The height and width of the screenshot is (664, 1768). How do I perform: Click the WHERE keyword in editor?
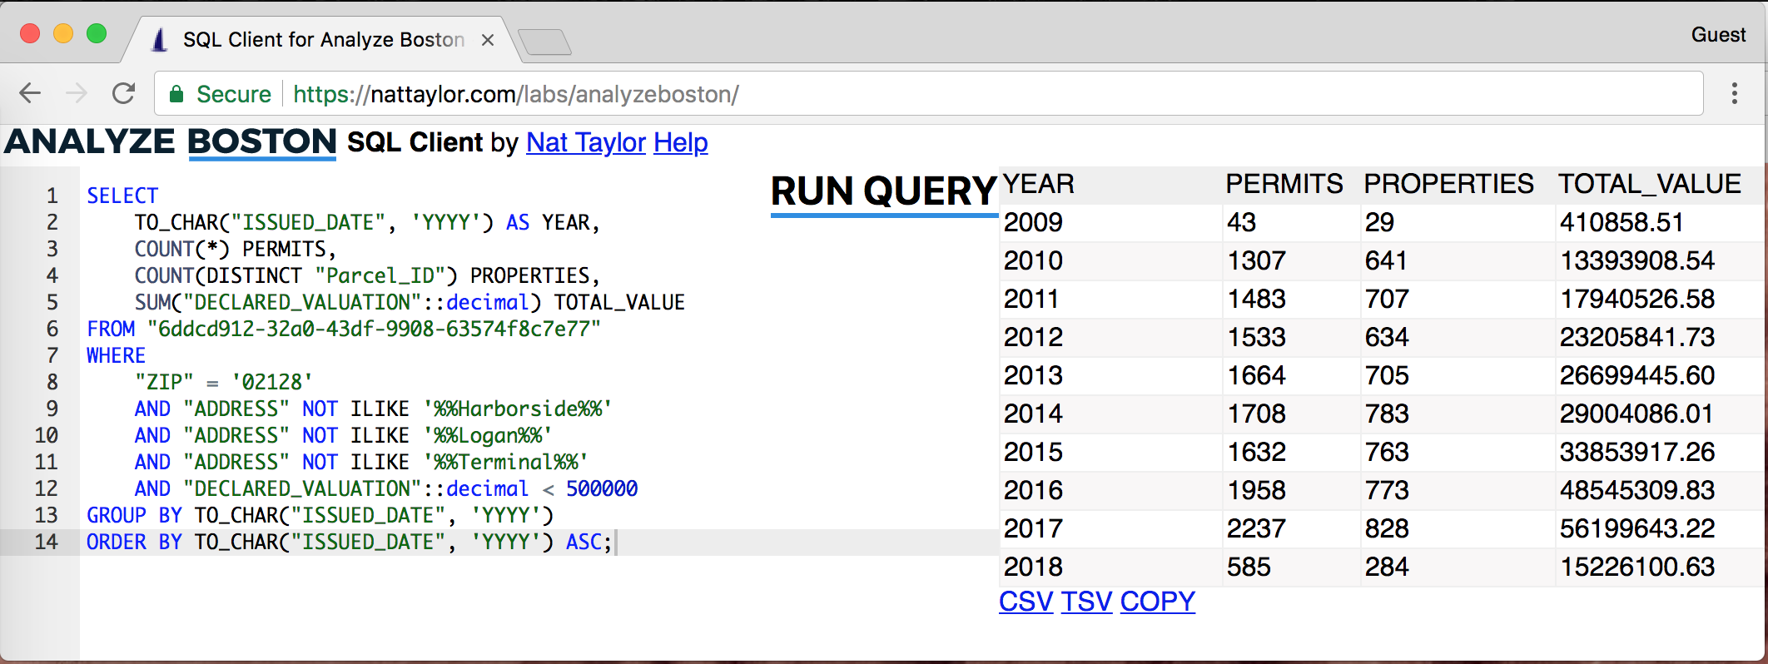116,355
